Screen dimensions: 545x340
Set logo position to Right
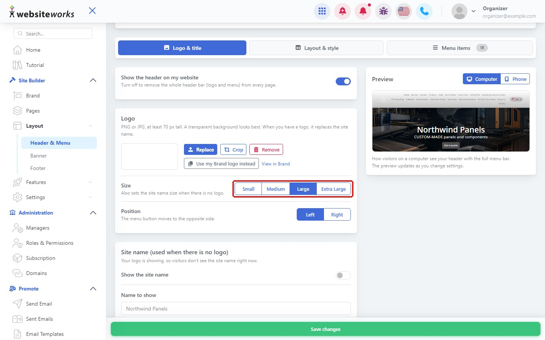(x=337, y=215)
